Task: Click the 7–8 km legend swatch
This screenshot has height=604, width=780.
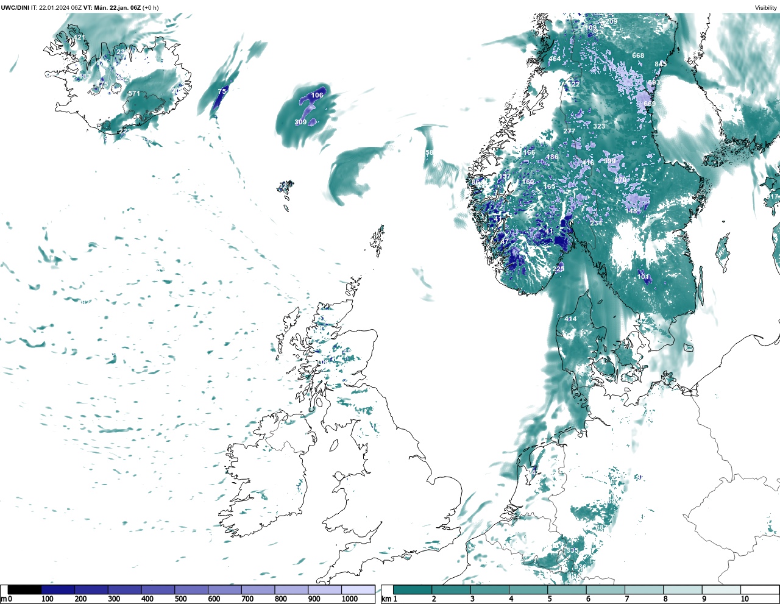Action: tap(644, 590)
